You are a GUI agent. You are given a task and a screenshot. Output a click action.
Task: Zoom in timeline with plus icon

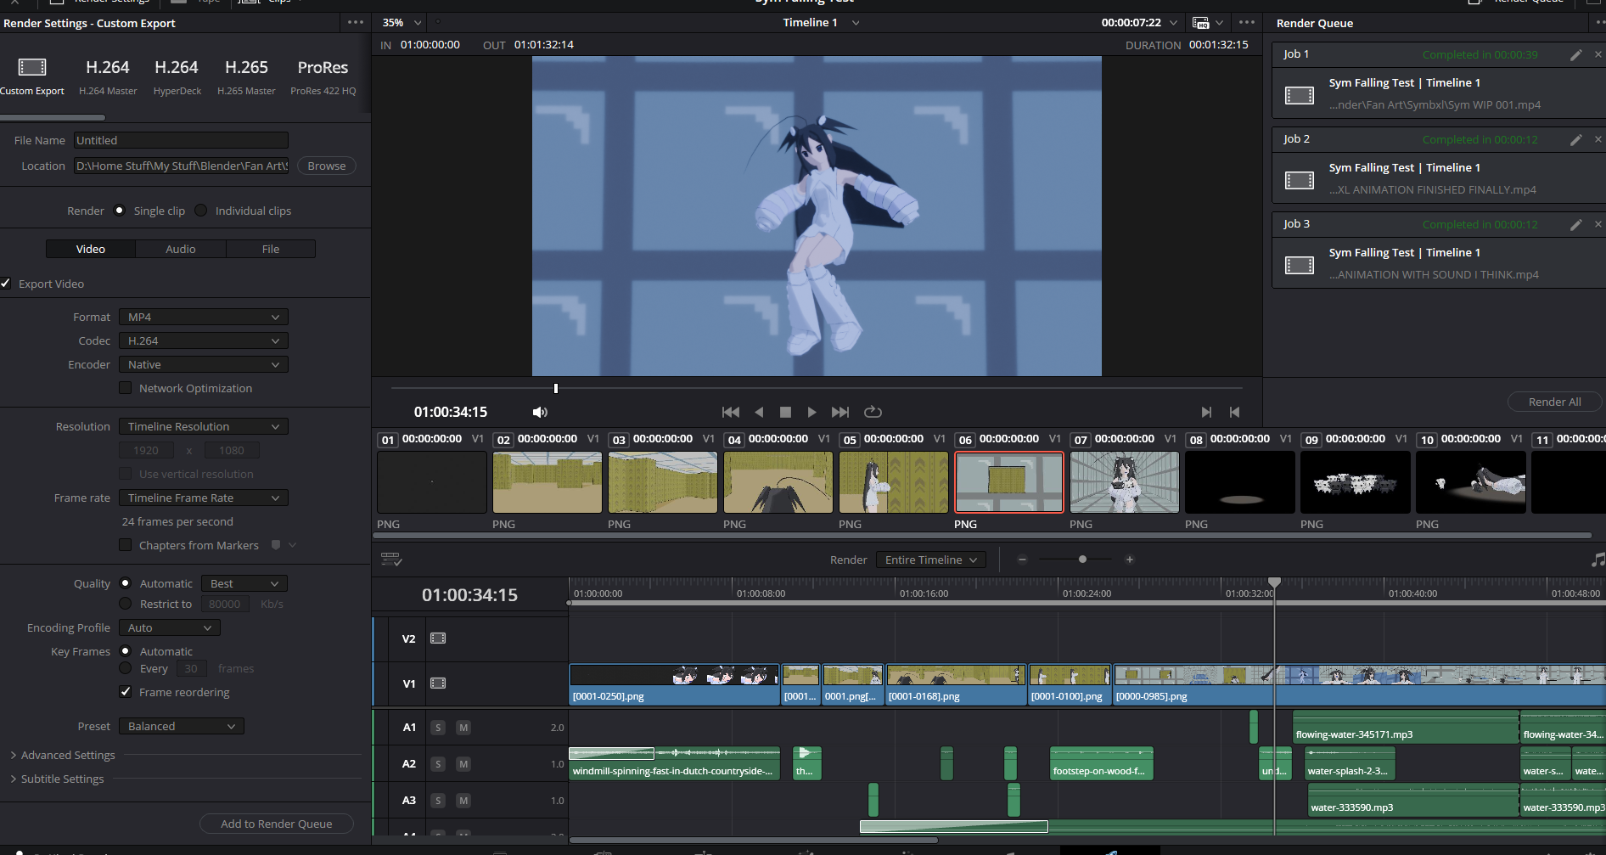point(1130,560)
